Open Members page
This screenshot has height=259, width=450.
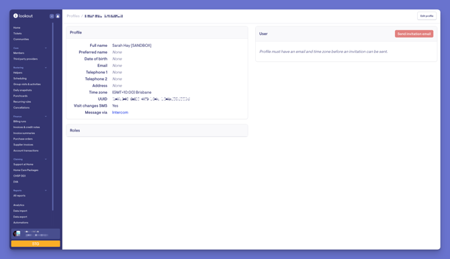[19, 53]
